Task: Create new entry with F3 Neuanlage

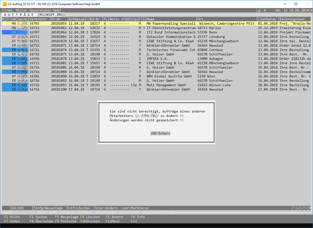Action: coord(67,217)
